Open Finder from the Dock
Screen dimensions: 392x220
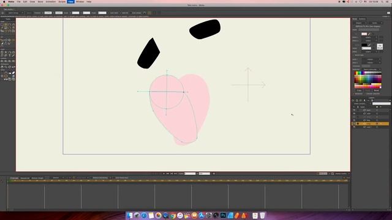(x=129, y=215)
